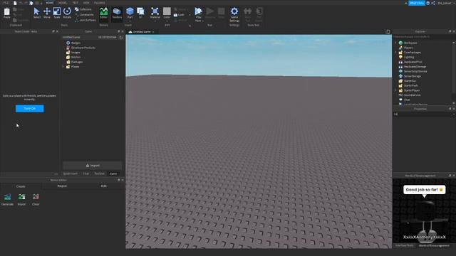Screen dimensions: 456x256
Task: Select ReplicatedStorage in Explorer
Action: pos(415,66)
